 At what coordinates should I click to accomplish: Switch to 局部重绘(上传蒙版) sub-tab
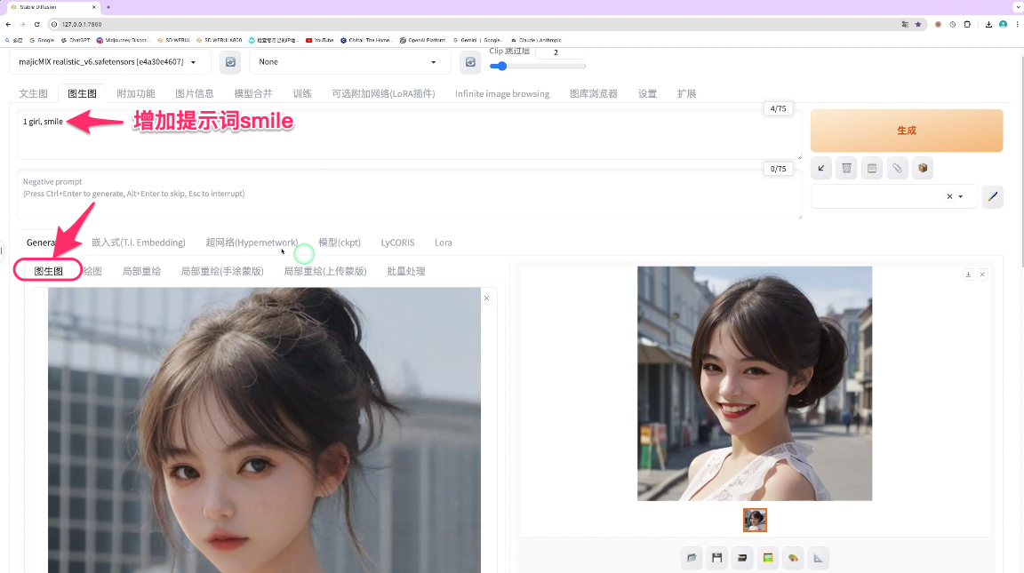coord(325,271)
